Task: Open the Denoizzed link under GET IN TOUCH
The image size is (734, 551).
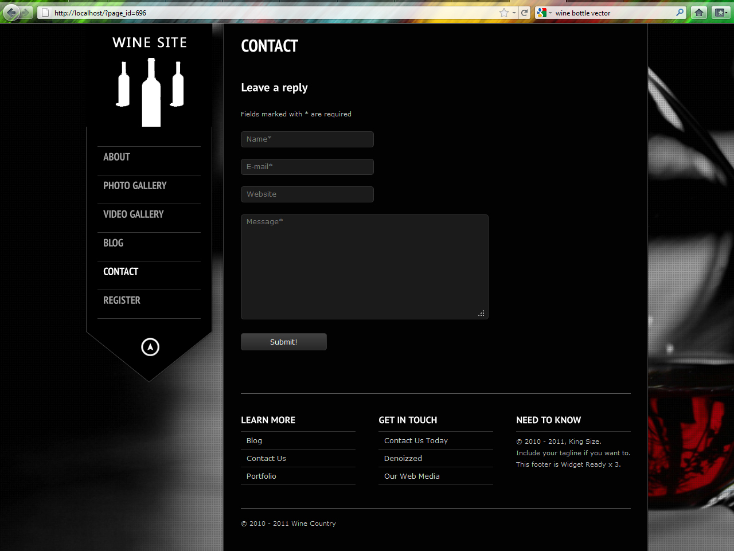Action: (403, 458)
